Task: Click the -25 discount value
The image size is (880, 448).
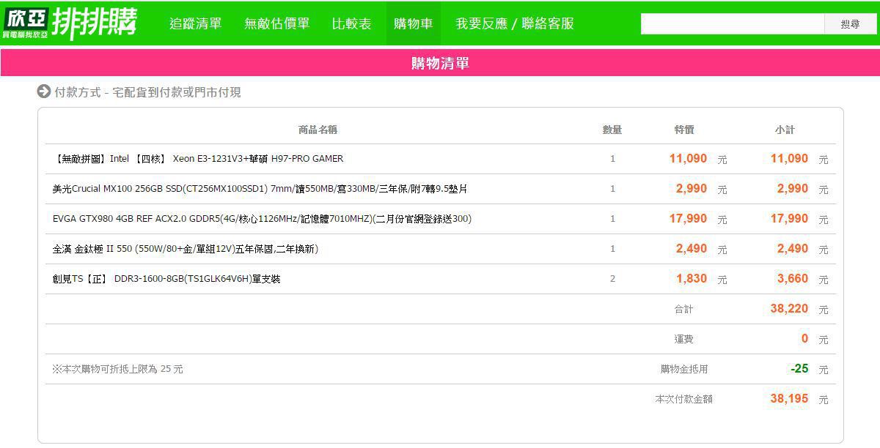Action: pyautogui.click(x=799, y=368)
